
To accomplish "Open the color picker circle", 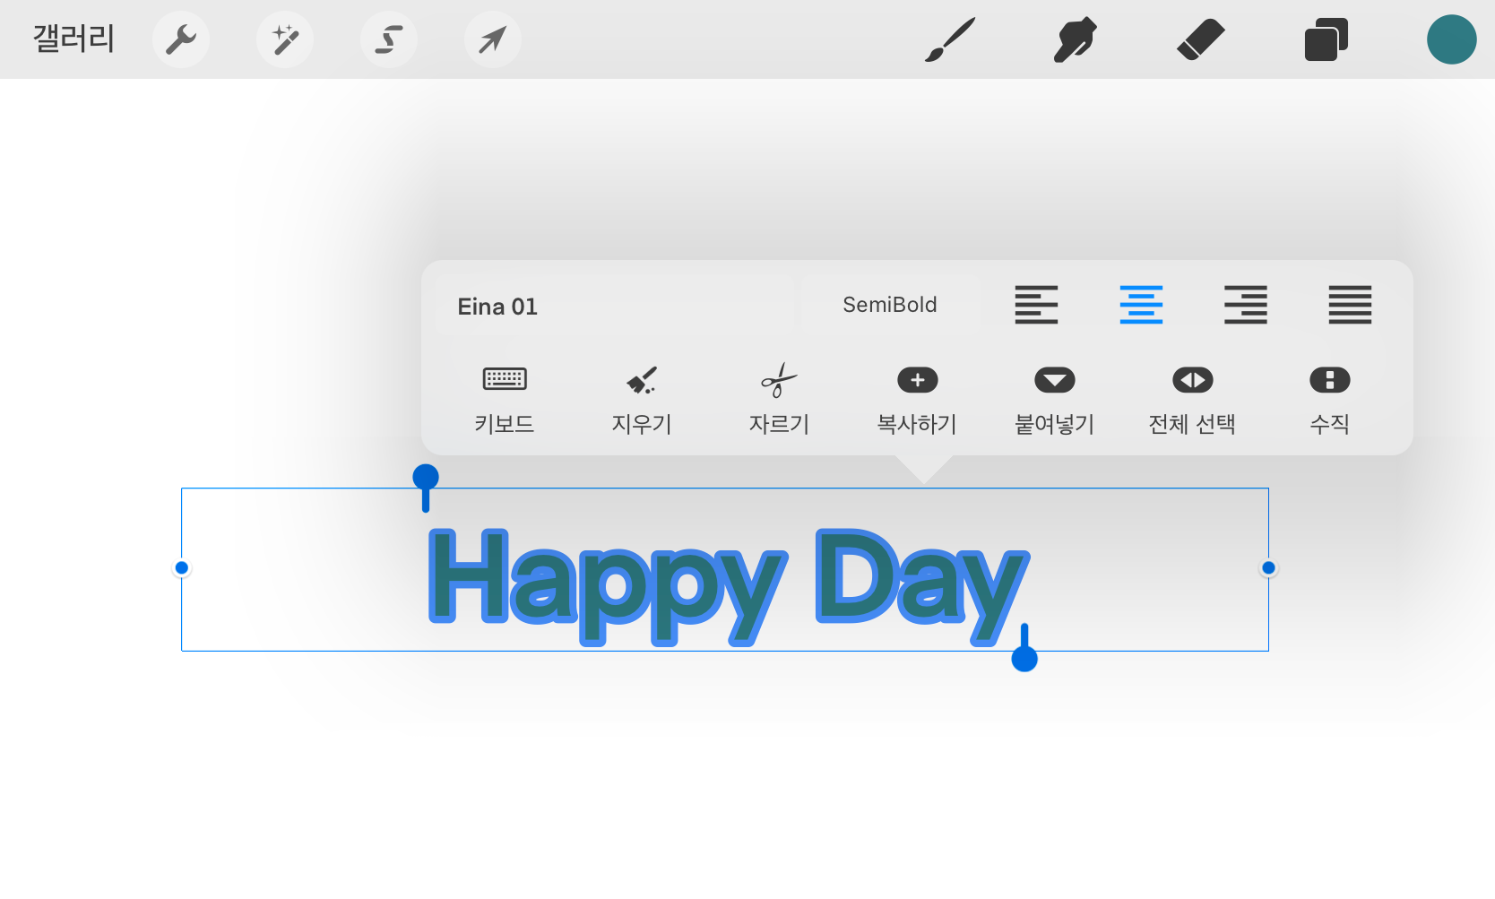I will (1451, 39).
